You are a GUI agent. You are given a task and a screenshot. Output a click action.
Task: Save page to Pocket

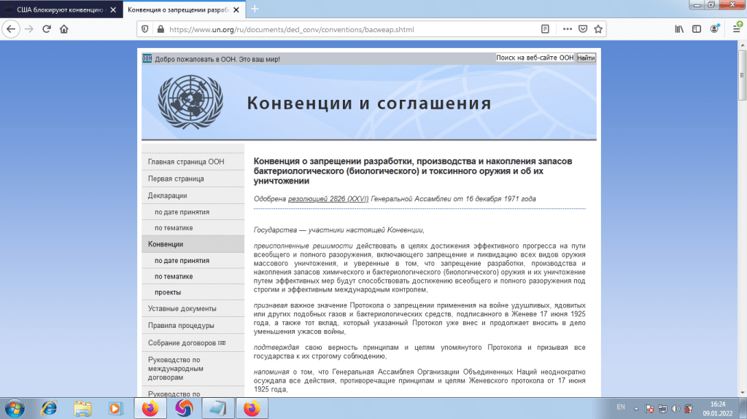pos(583,29)
